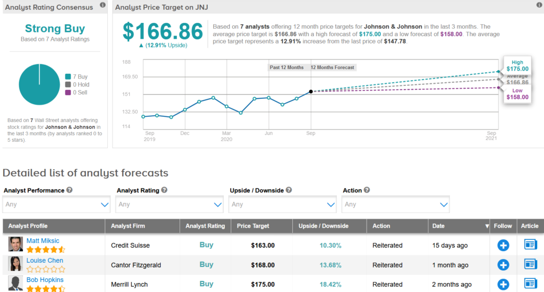Click Louise Chen profile photo
This screenshot has height=292, width=544.
tap(15, 264)
